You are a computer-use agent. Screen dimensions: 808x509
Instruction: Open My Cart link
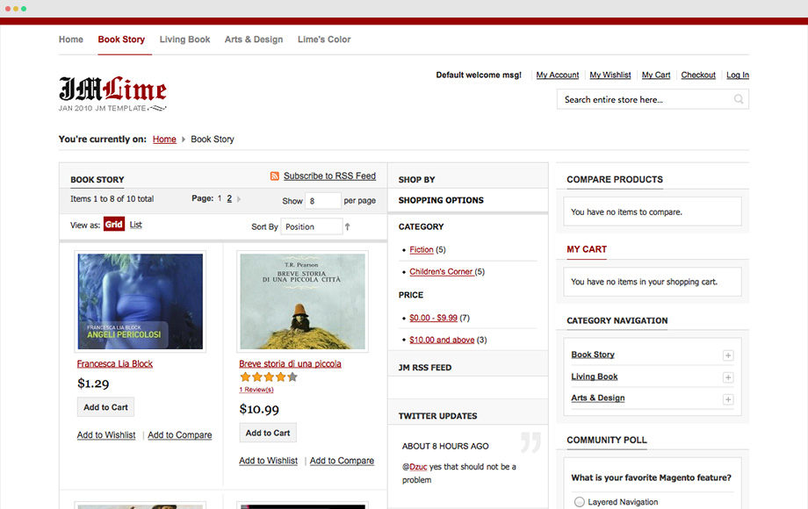tap(656, 75)
